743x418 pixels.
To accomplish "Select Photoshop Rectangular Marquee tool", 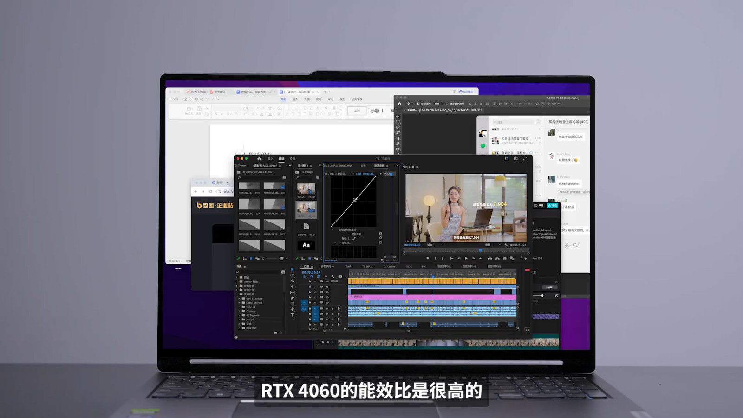I will click(x=398, y=122).
